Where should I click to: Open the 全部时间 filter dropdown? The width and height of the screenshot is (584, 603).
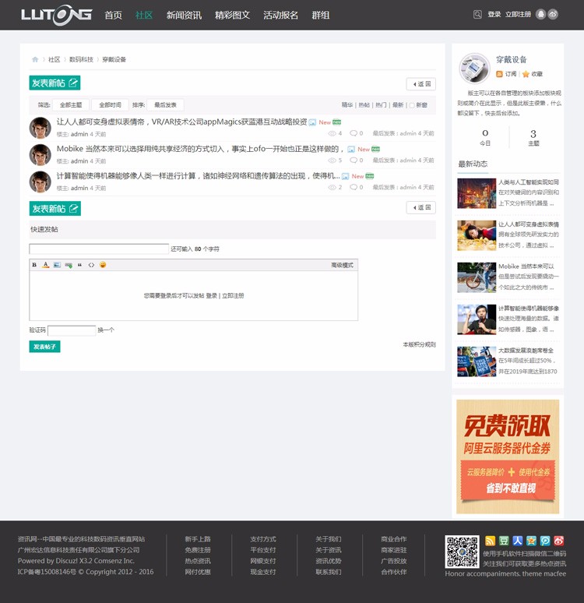click(x=110, y=105)
